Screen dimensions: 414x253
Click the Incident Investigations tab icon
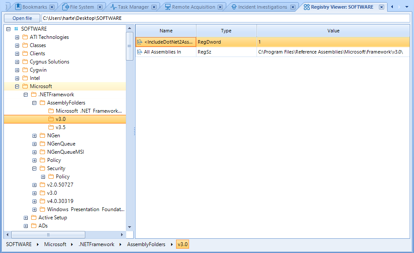[234, 7]
